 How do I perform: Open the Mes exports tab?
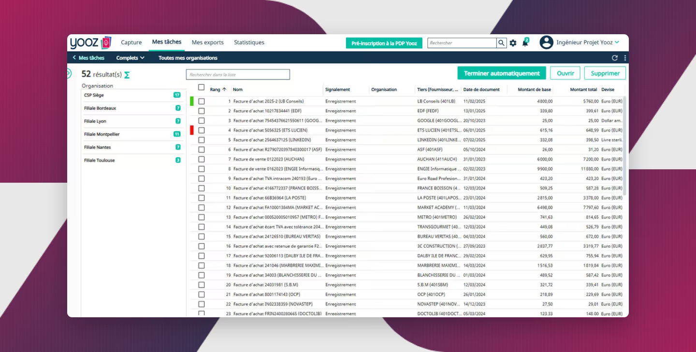[208, 42]
